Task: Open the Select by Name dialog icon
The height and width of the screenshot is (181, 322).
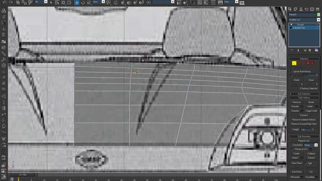Action: (57, 3)
